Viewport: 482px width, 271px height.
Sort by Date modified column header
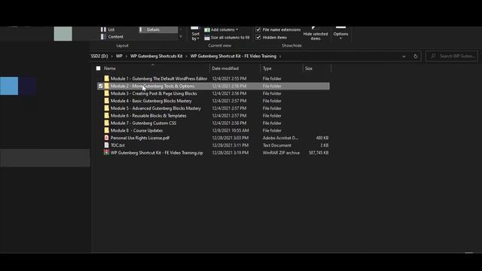pyautogui.click(x=225, y=69)
